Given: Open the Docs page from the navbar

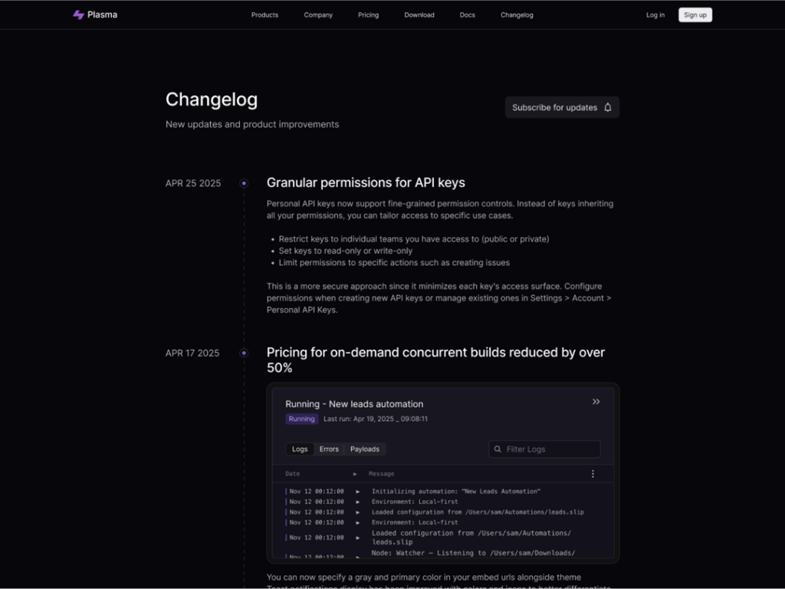Looking at the screenshot, I should [467, 15].
